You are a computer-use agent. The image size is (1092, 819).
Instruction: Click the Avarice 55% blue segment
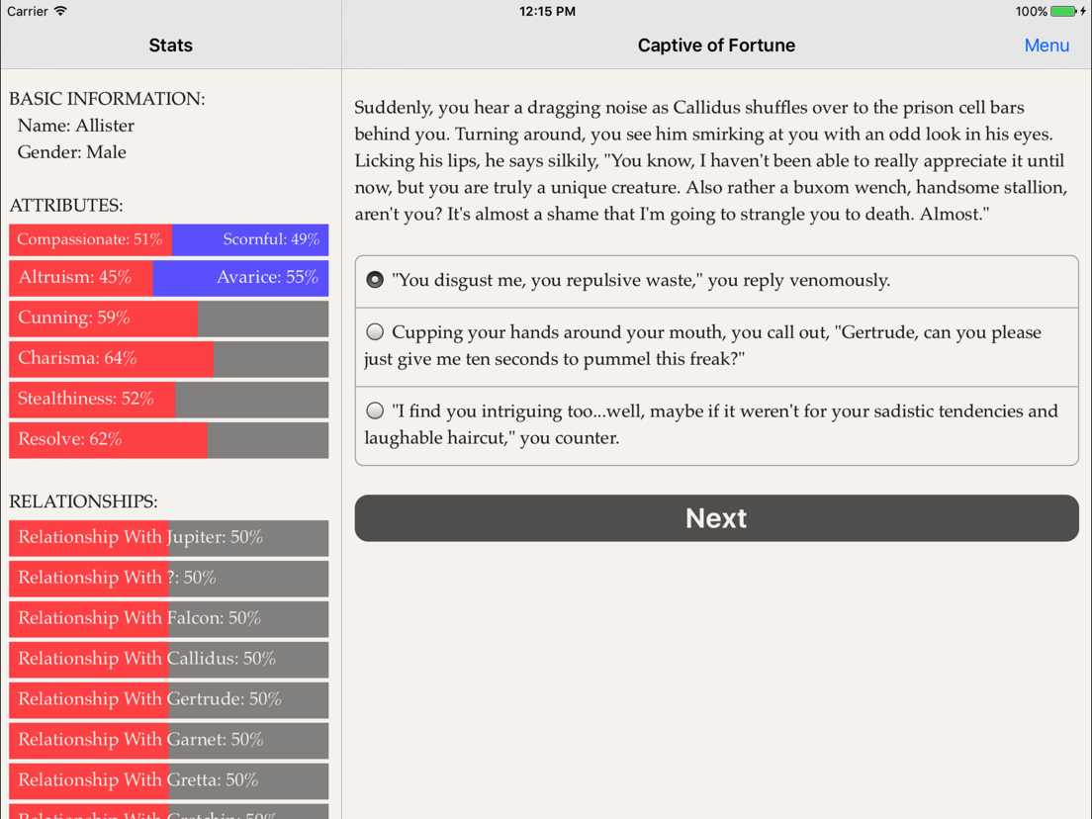240,278
